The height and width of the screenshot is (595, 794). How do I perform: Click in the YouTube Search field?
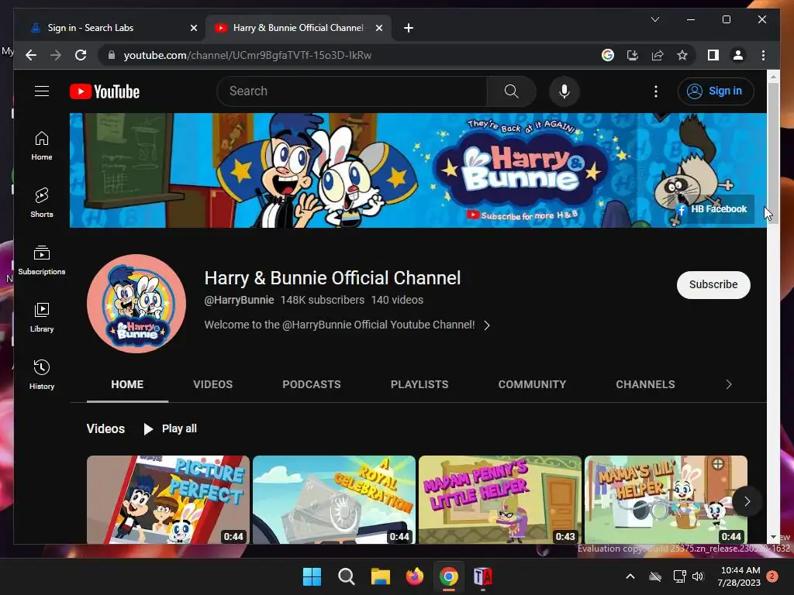coord(352,91)
